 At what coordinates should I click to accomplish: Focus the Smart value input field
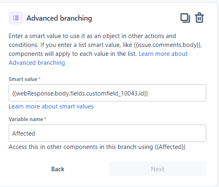[107, 93]
